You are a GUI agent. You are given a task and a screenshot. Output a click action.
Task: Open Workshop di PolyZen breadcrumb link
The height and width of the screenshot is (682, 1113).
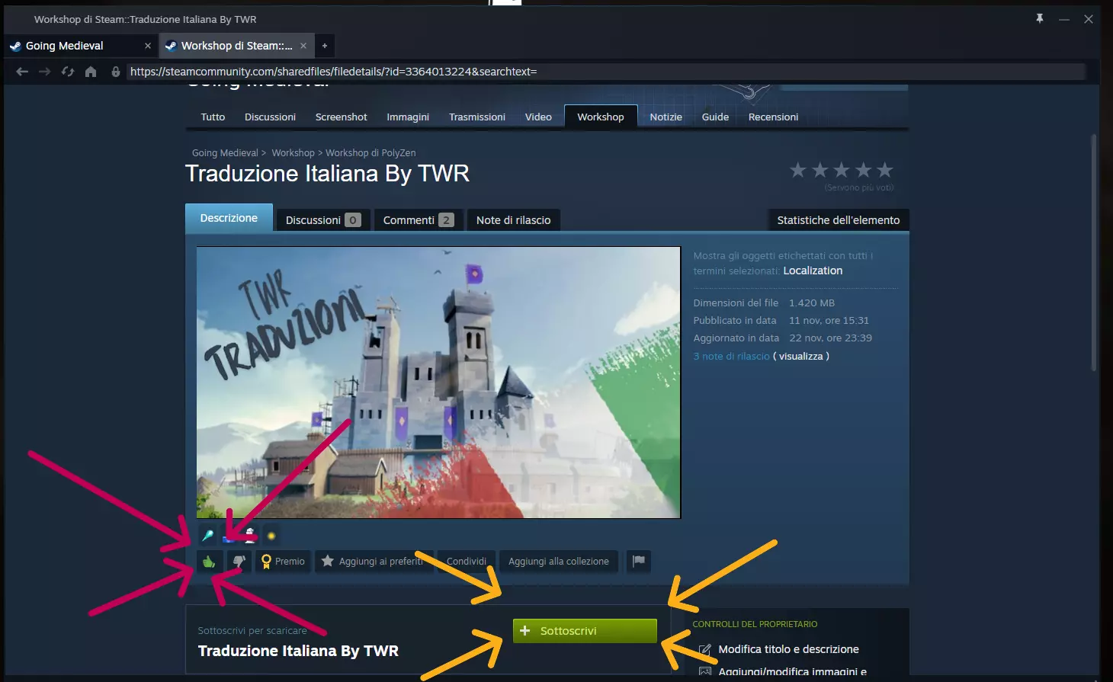[x=370, y=153]
